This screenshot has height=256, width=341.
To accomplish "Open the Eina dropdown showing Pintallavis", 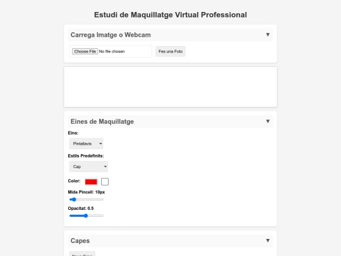I will 86,143.
